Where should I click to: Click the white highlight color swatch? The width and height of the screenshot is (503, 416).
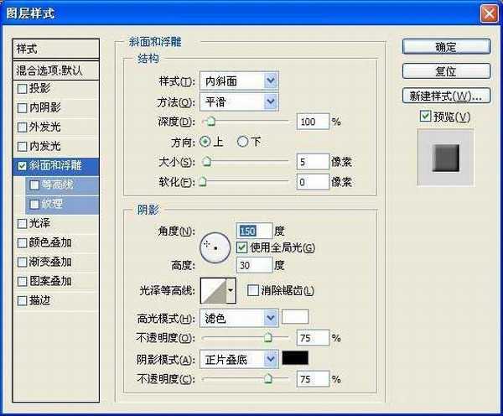point(295,318)
